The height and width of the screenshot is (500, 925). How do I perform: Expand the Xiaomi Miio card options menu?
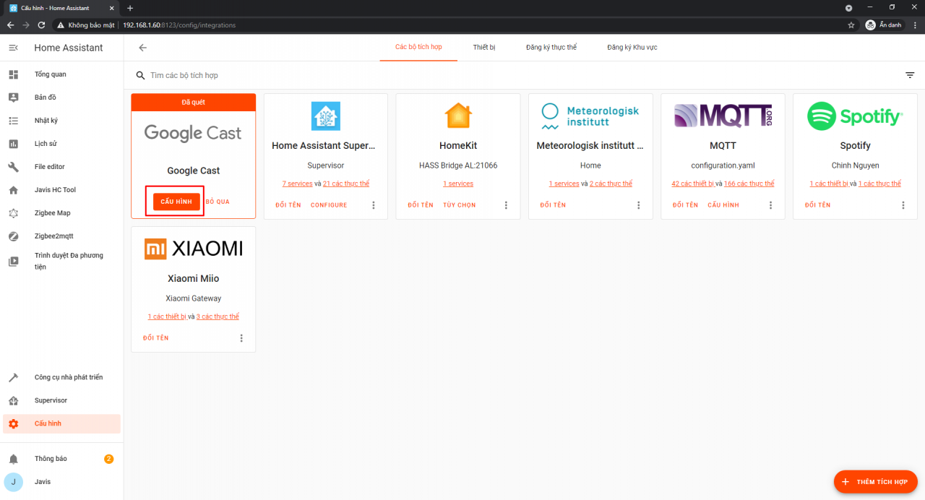pos(241,338)
